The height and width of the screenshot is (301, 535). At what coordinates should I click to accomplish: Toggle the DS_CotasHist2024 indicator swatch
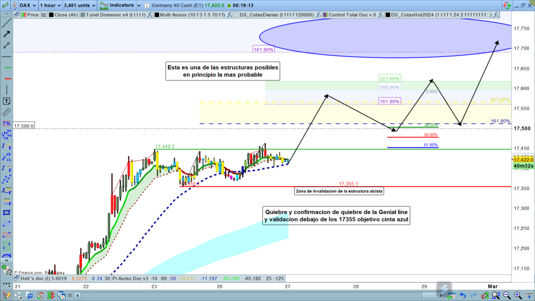pos(388,15)
